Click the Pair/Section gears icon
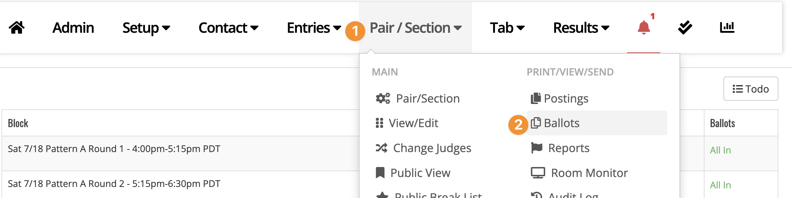This screenshot has width=792, height=198. [x=383, y=98]
